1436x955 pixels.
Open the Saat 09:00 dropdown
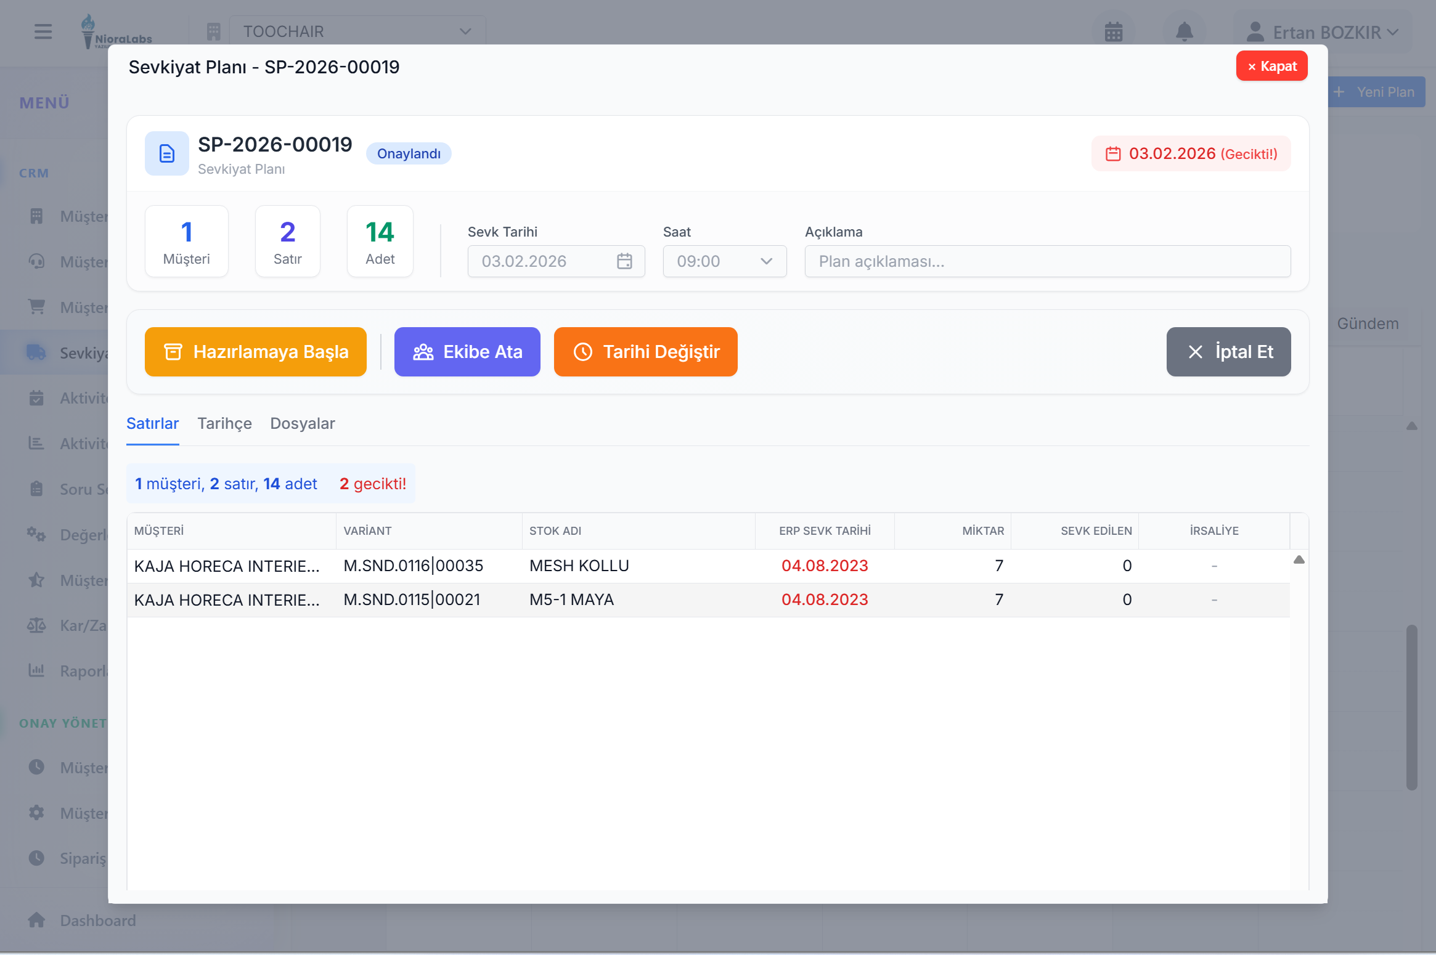724,261
